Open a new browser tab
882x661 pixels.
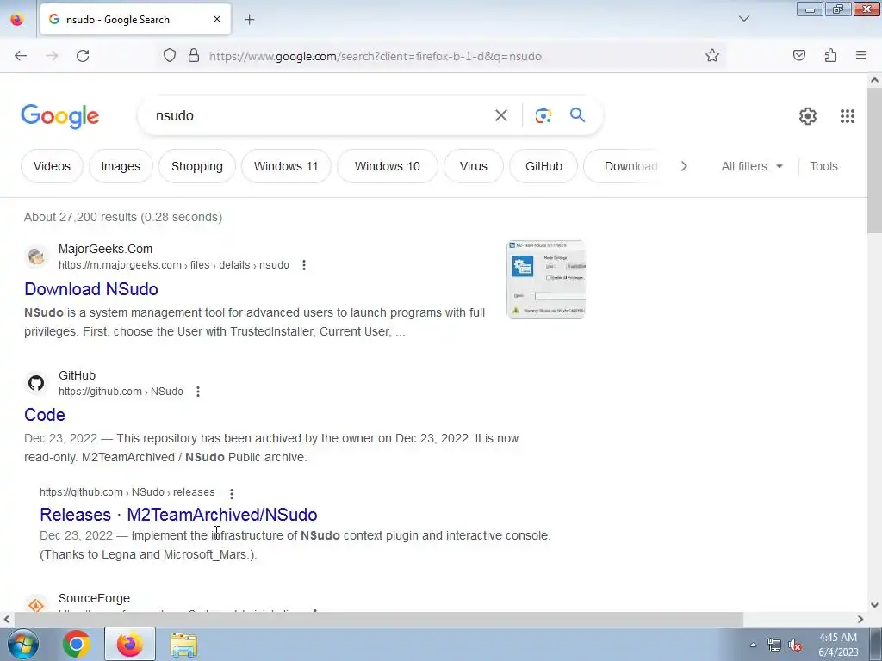pos(249,19)
